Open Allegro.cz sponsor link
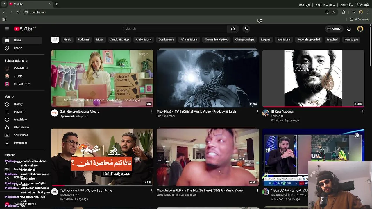Image resolution: width=372 pixels, height=209 pixels. (82, 116)
